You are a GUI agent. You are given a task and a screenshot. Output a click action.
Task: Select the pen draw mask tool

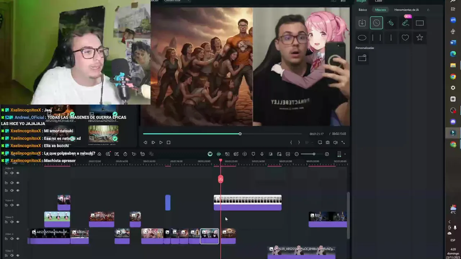pyautogui.click(x=391, y=23)
